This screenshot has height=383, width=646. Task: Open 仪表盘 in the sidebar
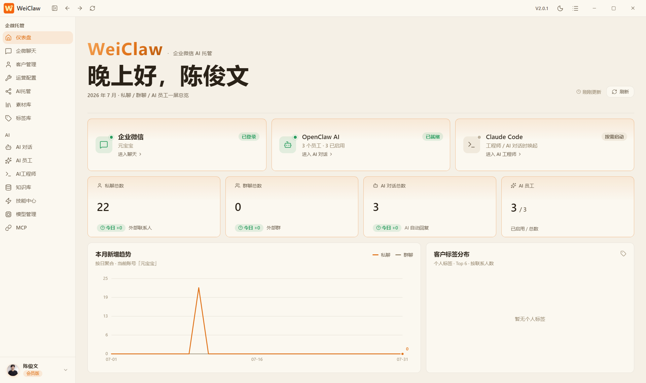(38, 38)
